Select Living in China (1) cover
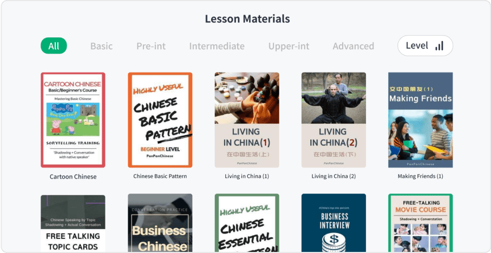Screen dimensions: 491x253 pyautogui.click(x=247, y=120)
